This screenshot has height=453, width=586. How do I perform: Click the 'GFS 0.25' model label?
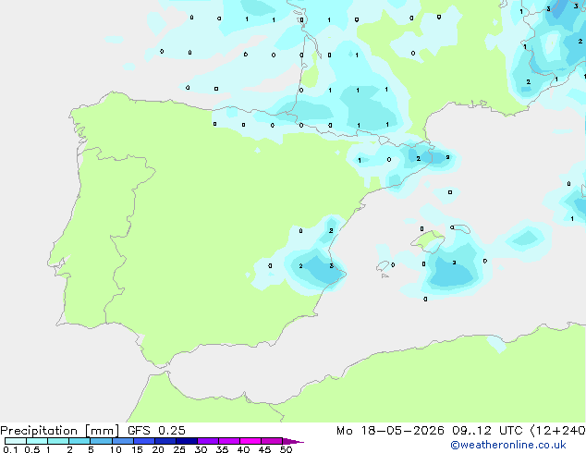pos(156,431)
